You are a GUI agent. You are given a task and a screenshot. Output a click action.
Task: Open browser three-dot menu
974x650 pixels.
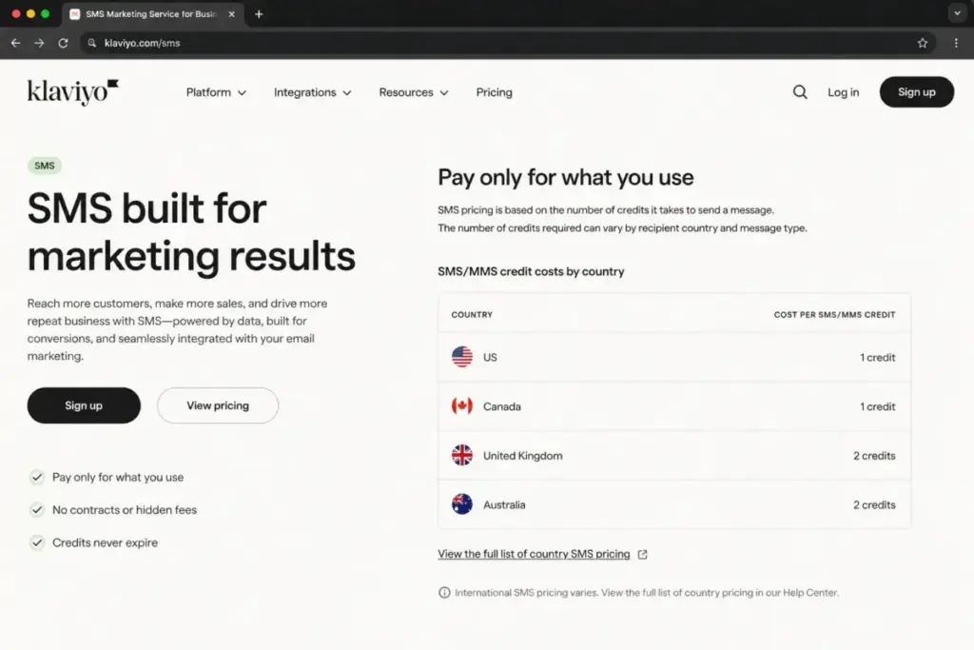pyautogui.click(x=956, y=43)
